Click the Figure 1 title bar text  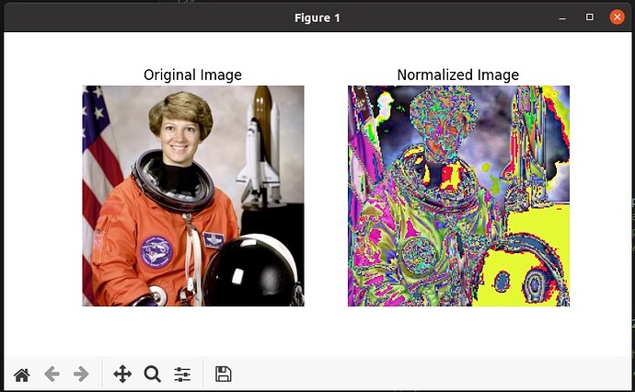point(317,17)
